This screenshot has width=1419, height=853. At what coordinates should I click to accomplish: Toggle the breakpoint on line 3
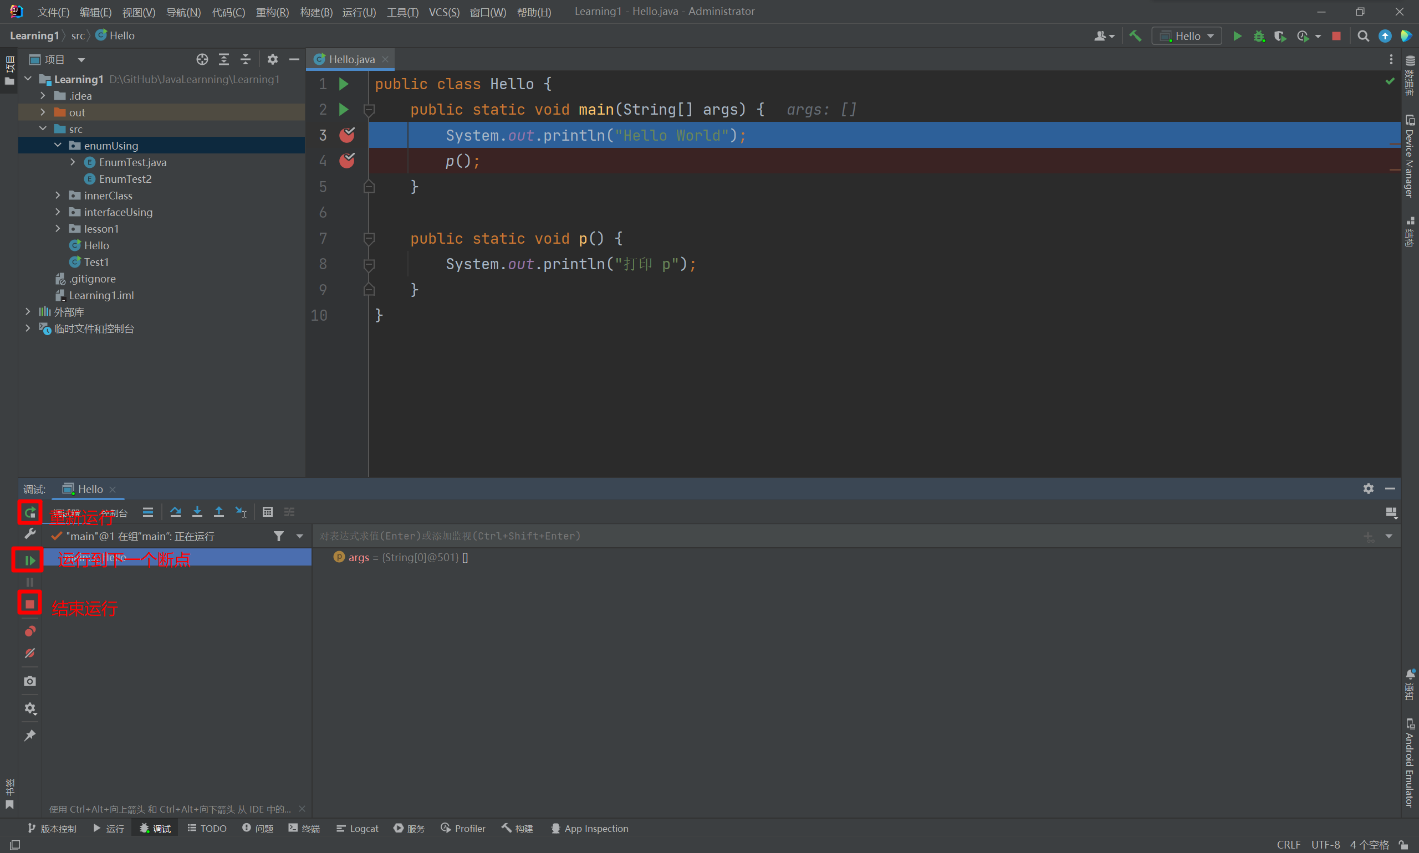click(347, 135)
